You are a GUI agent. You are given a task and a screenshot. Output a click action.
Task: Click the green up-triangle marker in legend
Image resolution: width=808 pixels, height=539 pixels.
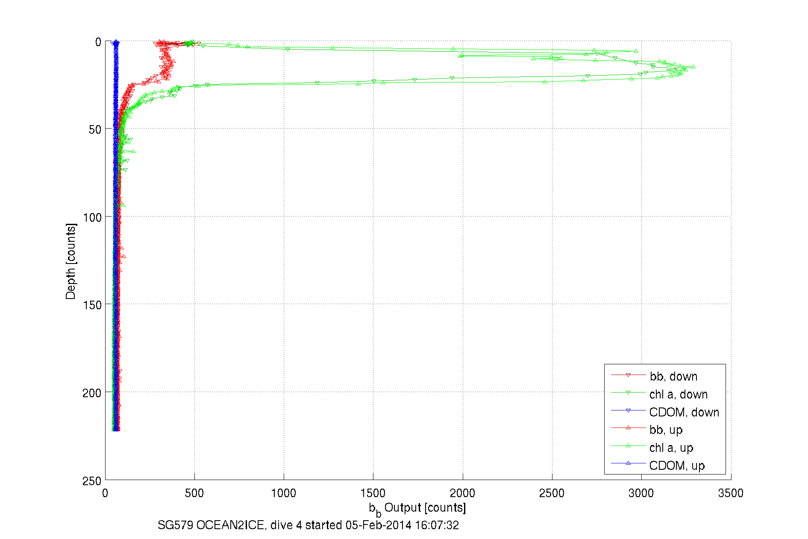coord(628,445)
